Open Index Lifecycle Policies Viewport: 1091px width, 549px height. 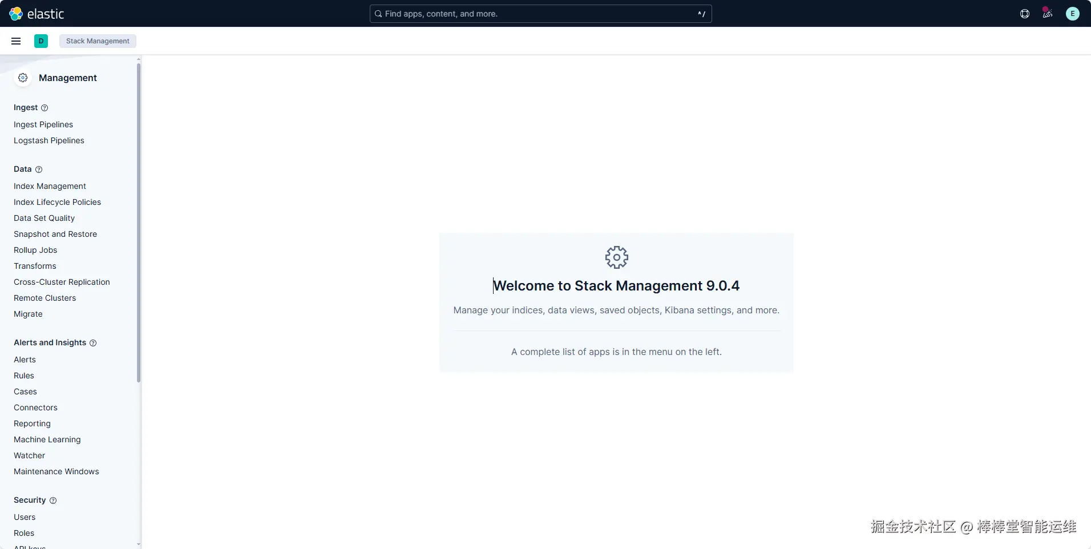(57, 202)
